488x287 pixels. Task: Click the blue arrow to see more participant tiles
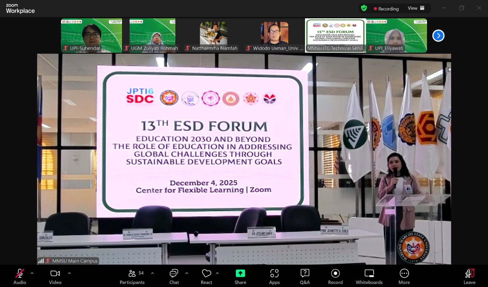[x=438, y=36]
